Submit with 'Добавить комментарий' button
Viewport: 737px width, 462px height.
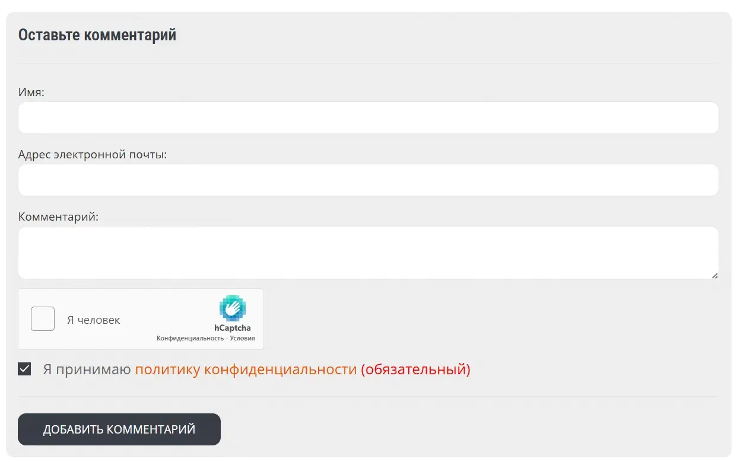[x=119, y=429]
